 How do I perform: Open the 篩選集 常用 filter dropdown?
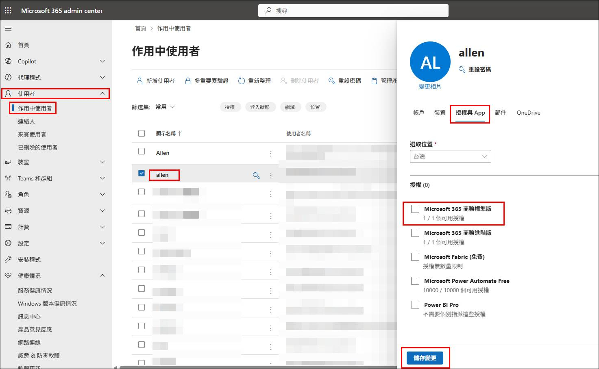[165, 107]
